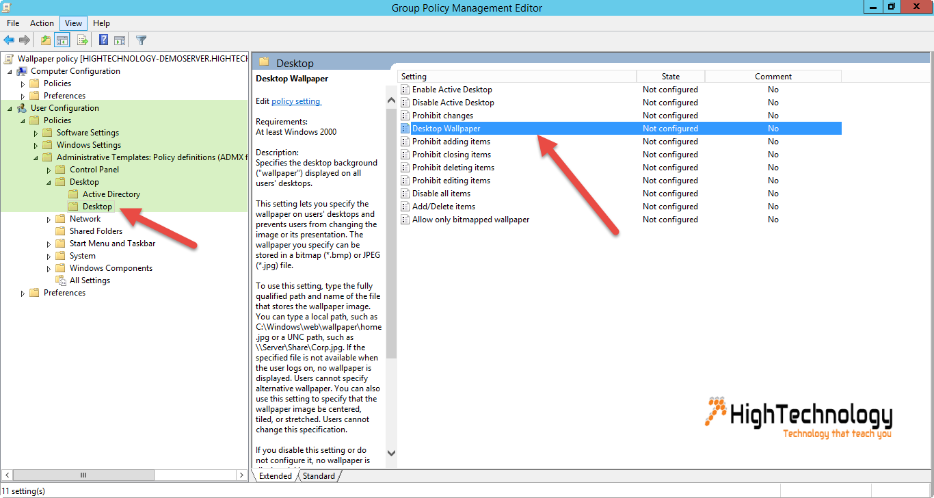
Task: Click the Prohibit editing items setting icon
Action: pos(405,181)
